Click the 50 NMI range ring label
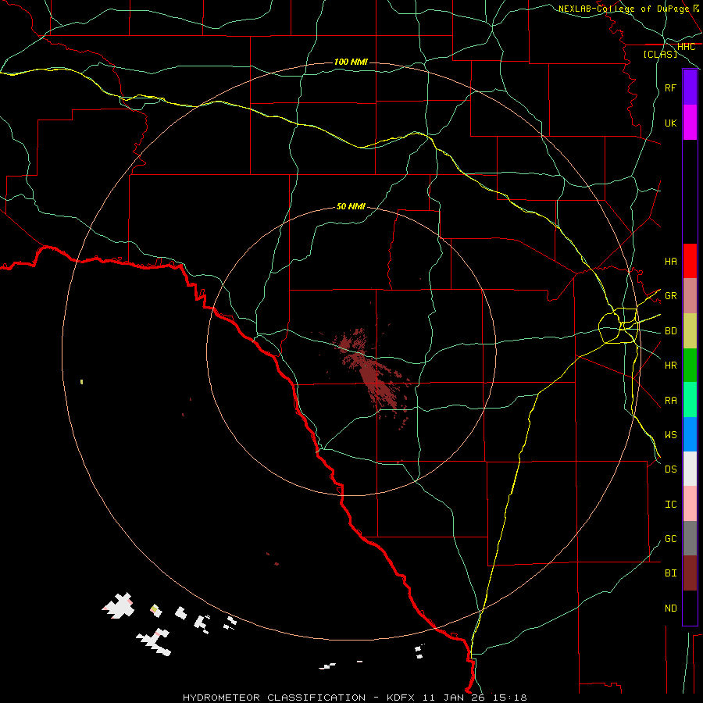 point(351,206)
